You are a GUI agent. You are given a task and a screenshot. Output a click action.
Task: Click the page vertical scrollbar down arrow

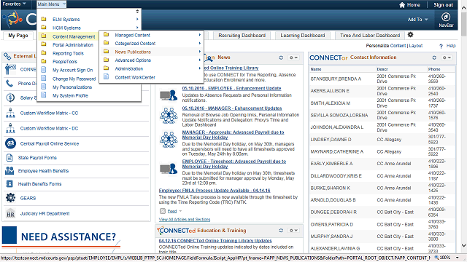click(x=464, y=245)
